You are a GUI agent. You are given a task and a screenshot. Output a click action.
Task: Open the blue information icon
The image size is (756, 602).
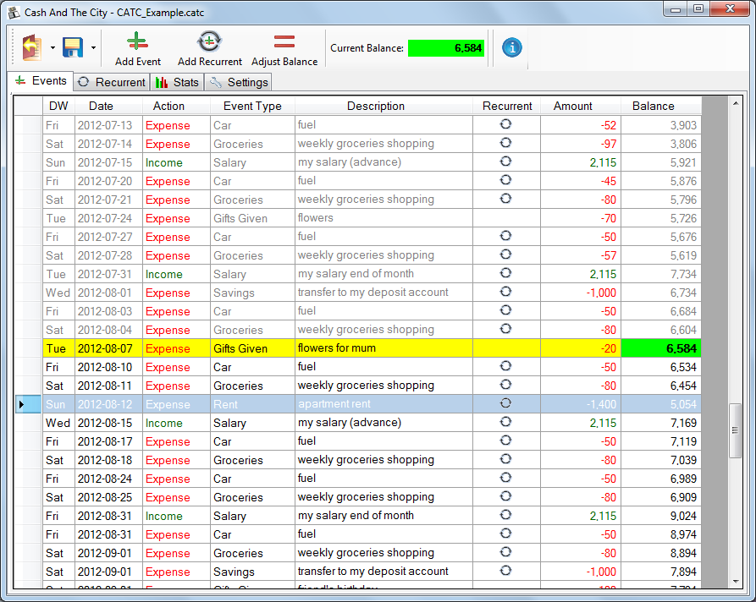(x=512, y=47)
